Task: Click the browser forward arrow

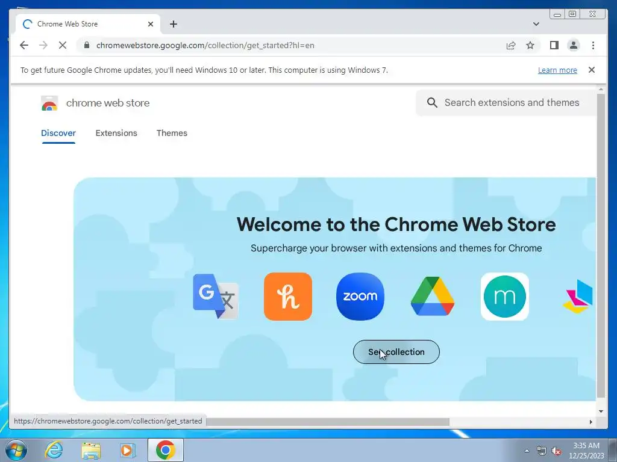Action: 43,45
